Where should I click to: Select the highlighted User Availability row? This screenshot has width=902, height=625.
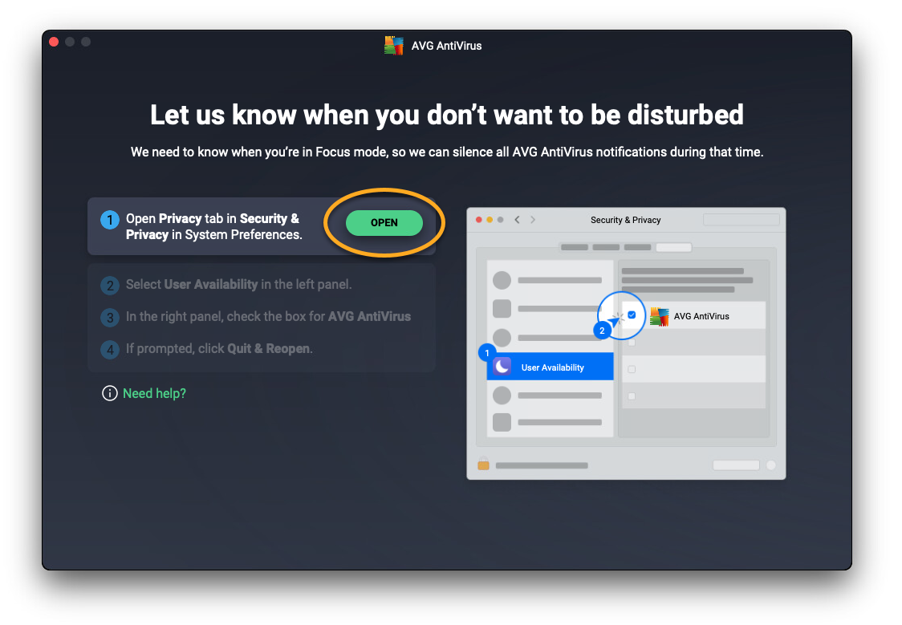551,367
